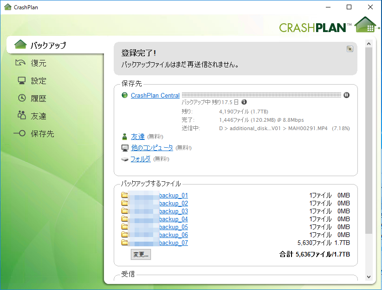Open the 他のコンピュータ link
This screenshot has height=290, width=382.
pyautogui.click(x=152, y=148)
